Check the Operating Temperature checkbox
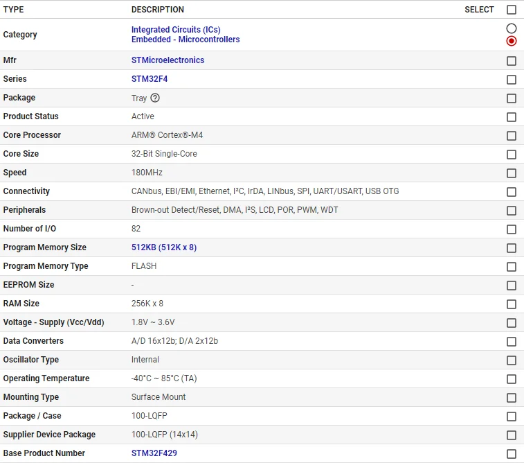 pyautogui.click(x=512, y=379)
